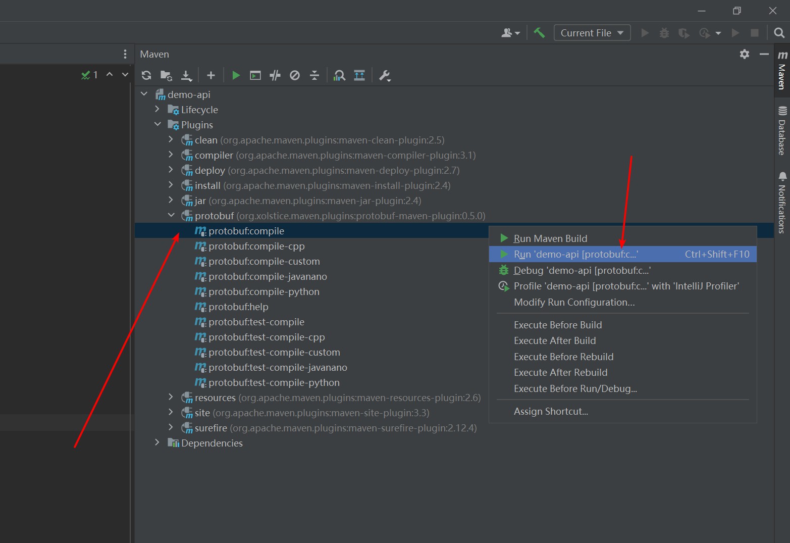Expand the install plugin node
Image resolution: width=790 pixels, height=543 pixels.
pos(171,185)
